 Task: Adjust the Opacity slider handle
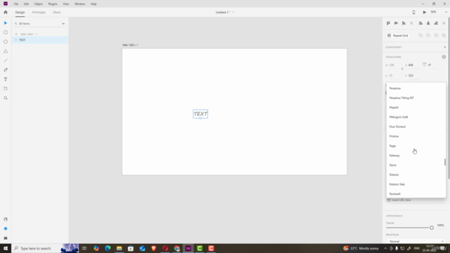coord(431,228)
